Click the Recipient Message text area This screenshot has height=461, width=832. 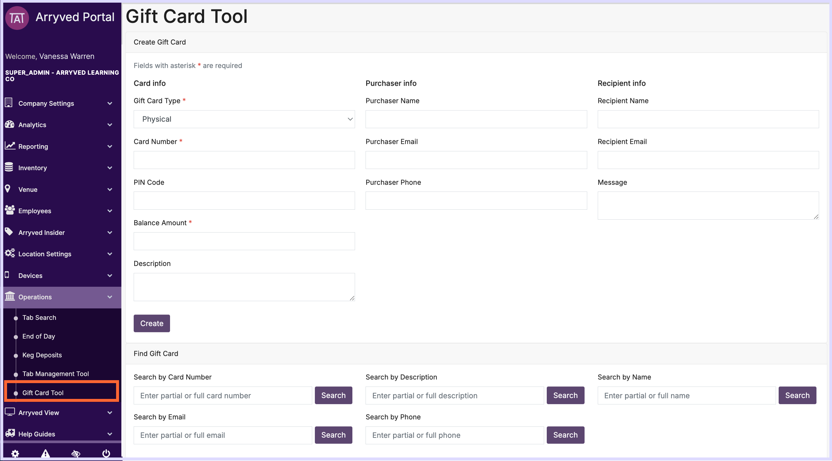tap(708, 206)
